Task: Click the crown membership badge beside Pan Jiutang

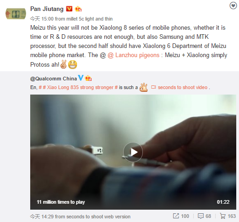Action: coord(78,9)
